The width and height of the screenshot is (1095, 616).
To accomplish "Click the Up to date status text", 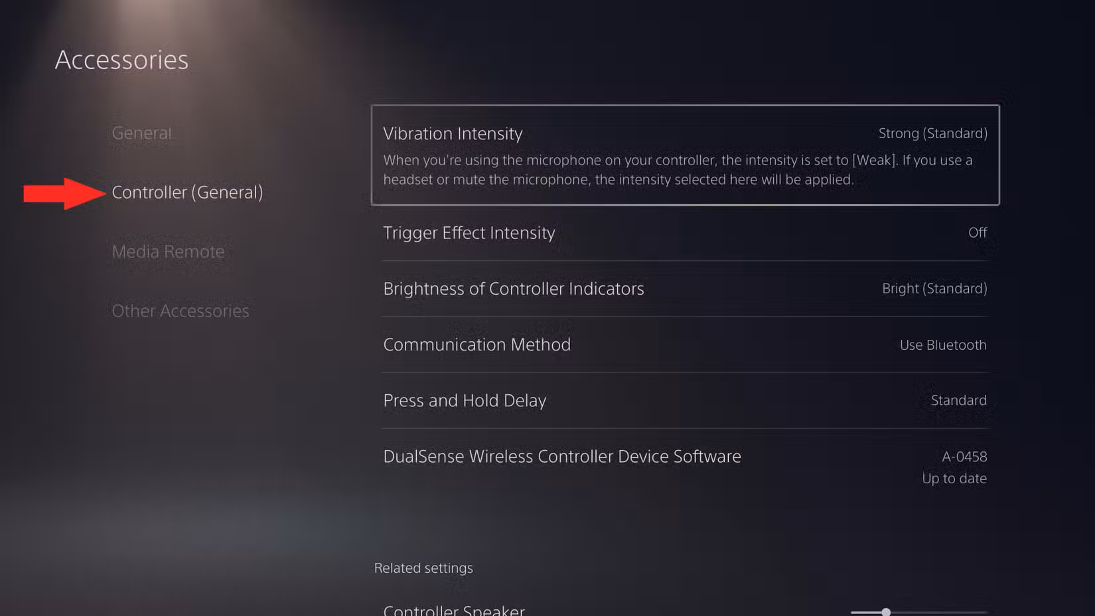I will tap(954, 479).
